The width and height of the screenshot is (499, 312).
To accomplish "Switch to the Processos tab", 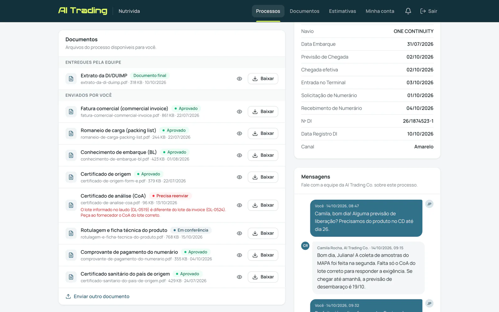I will [268, 11].
